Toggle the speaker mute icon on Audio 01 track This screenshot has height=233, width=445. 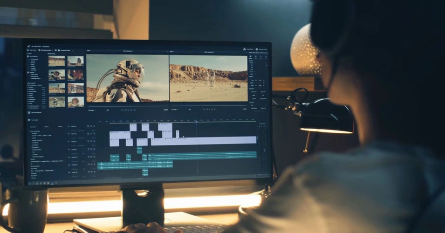click(x=94, y=149)
